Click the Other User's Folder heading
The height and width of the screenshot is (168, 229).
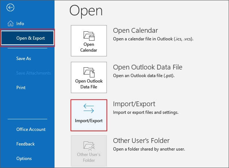tap(141, 141)
